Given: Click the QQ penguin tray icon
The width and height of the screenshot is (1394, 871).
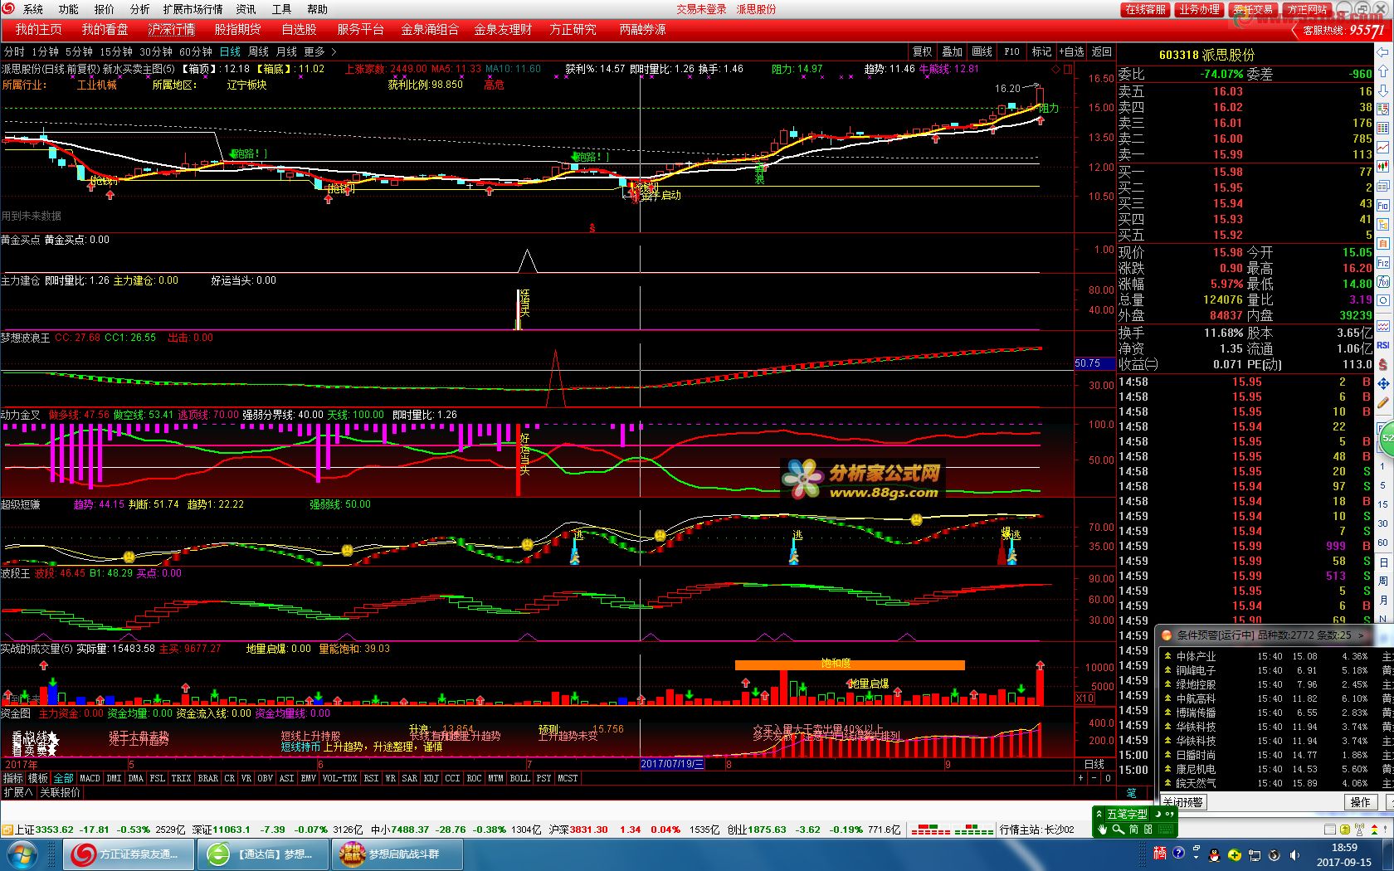Looking at the screenshot, I should coord(1214,855).
